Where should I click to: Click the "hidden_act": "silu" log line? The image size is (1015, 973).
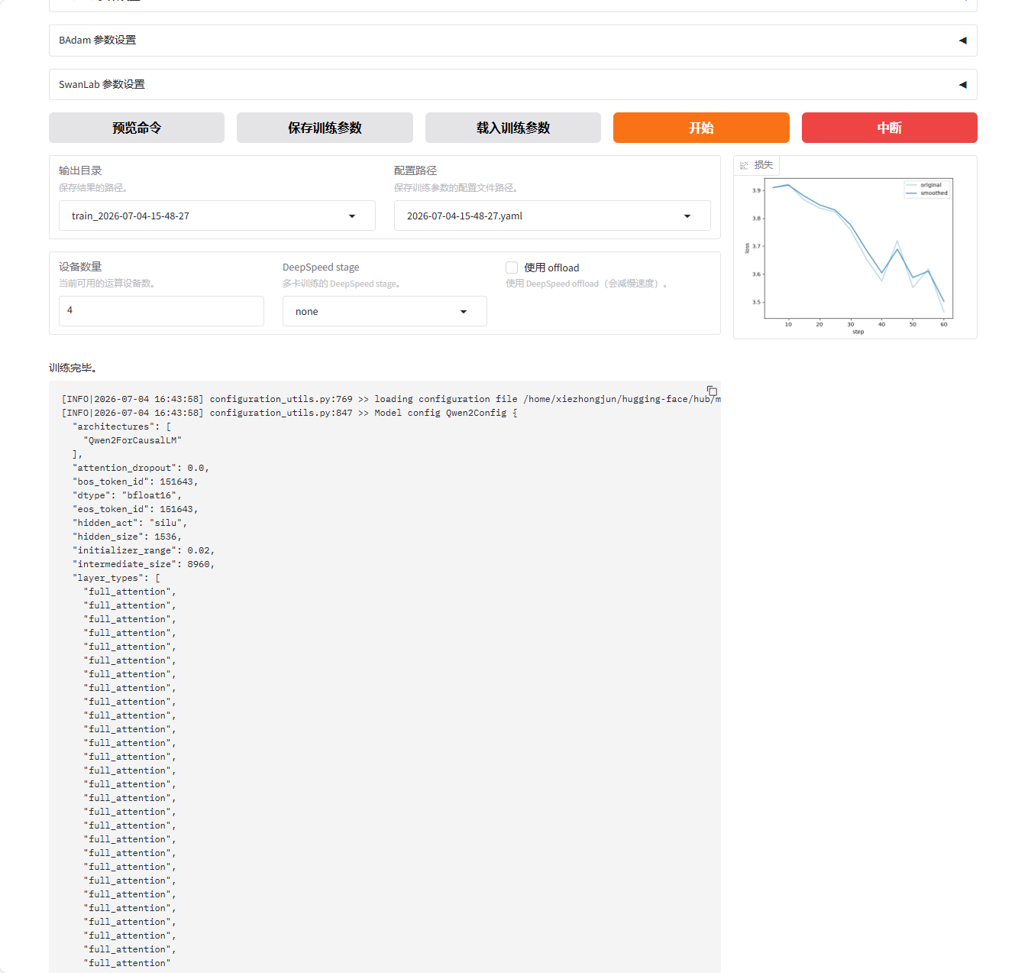[130, 523]
